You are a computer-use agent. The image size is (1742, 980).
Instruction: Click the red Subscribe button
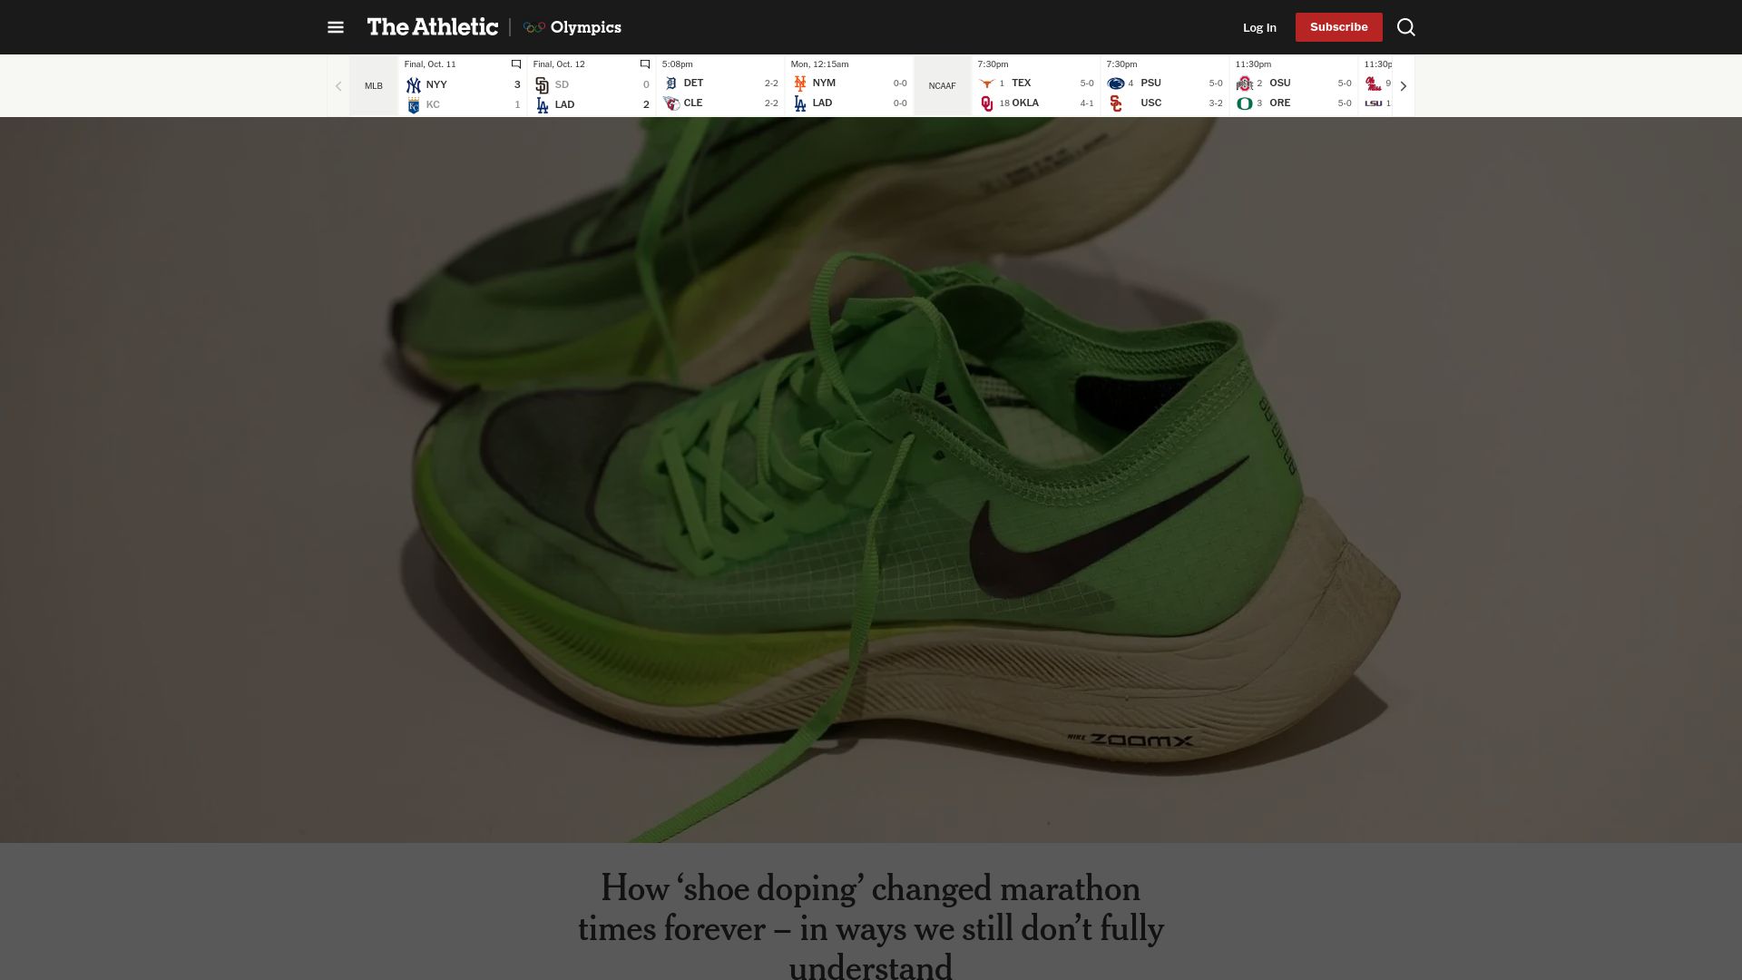click(1338, 27)
